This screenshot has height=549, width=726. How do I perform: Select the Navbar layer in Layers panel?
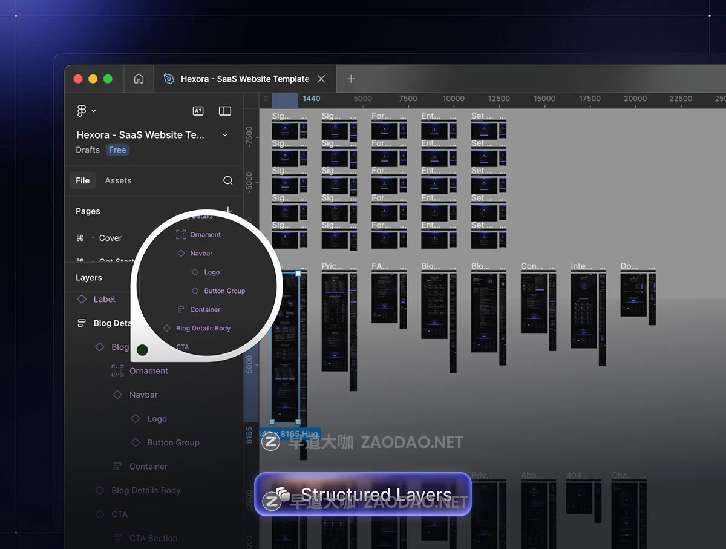click(x=143, y=395)
